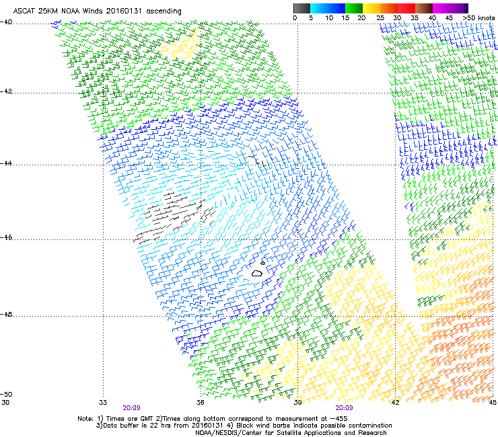
Task: Click the cyan-to-blue 5-15 knots legend swatch
Action: pyautogui.click(x=328, y=8)
